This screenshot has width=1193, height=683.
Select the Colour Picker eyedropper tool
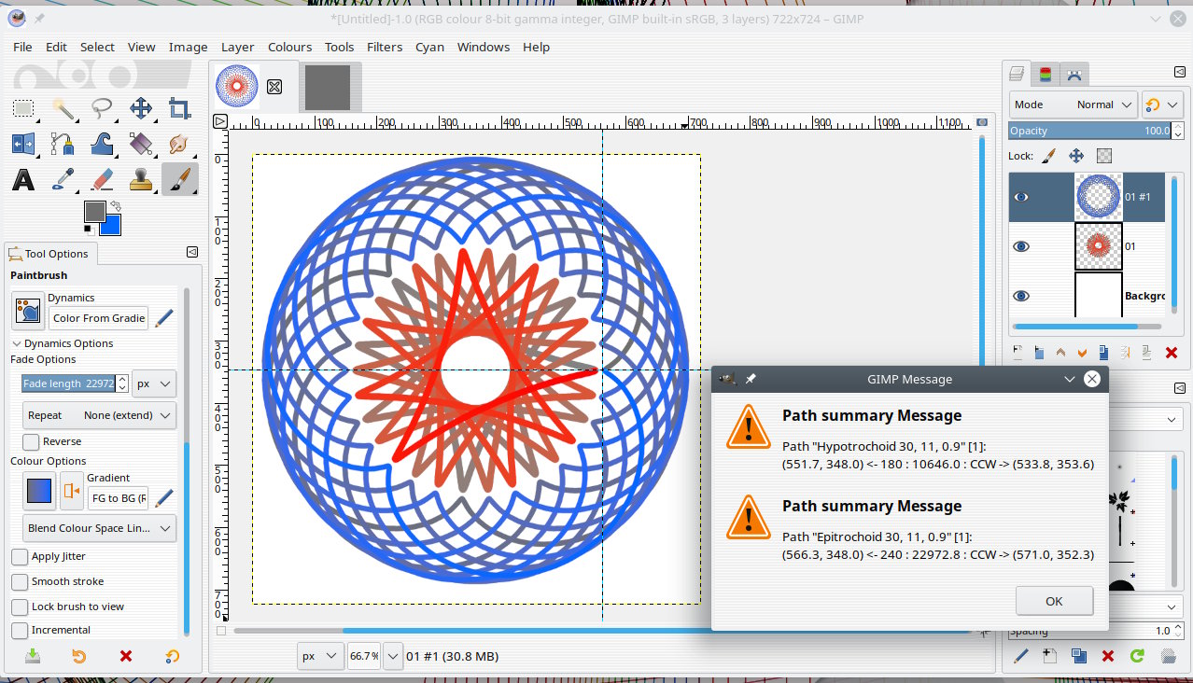[x=63, y=179]
